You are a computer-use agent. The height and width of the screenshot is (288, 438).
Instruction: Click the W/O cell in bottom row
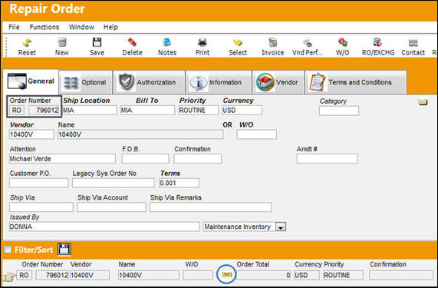tap(198, 275)
